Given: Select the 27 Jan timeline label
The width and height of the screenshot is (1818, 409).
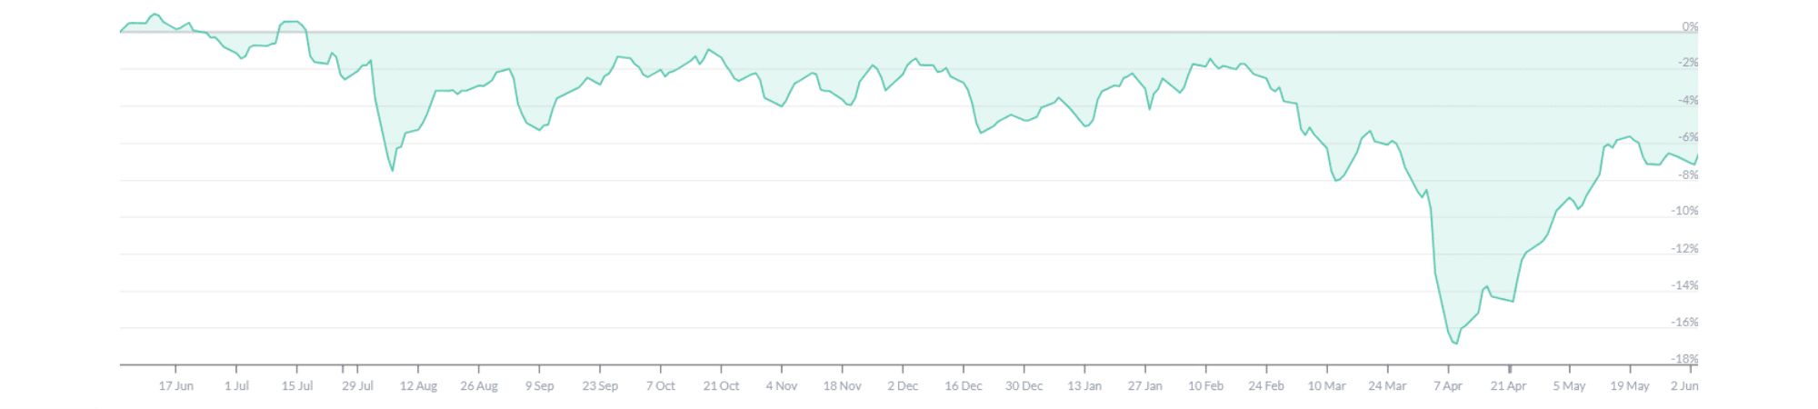Looking at the screenshot, I should click(x=1145, y=385).
